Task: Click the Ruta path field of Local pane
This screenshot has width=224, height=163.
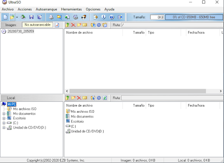Action: (x=172, y=98)
